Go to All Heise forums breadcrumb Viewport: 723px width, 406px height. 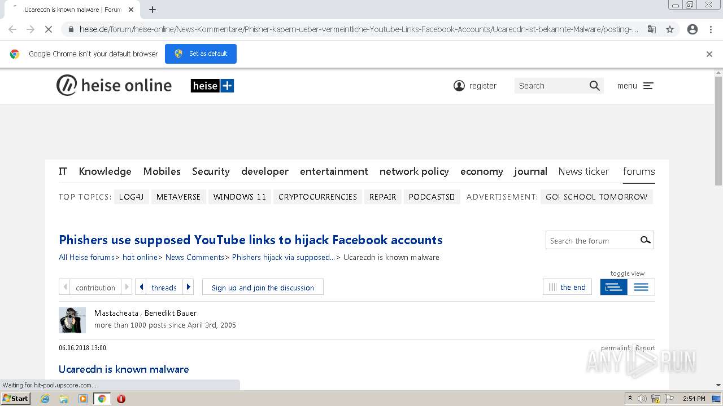point(86,257)
